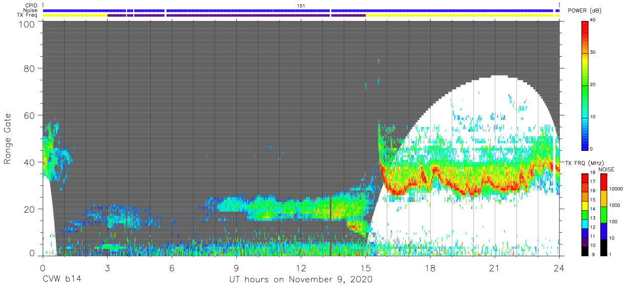Click the '17' tick on TX FRQ scale
Screen dimensions: 629x290
coord(593,183)
